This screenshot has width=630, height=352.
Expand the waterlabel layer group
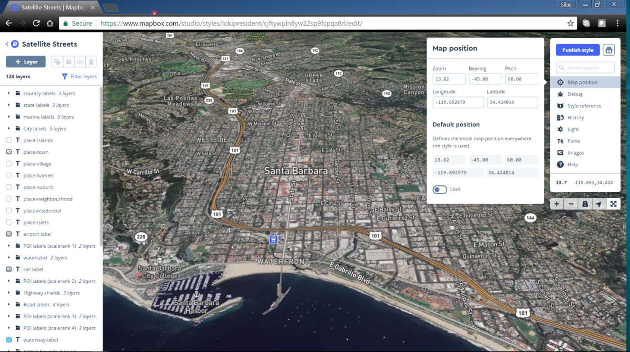9,258
